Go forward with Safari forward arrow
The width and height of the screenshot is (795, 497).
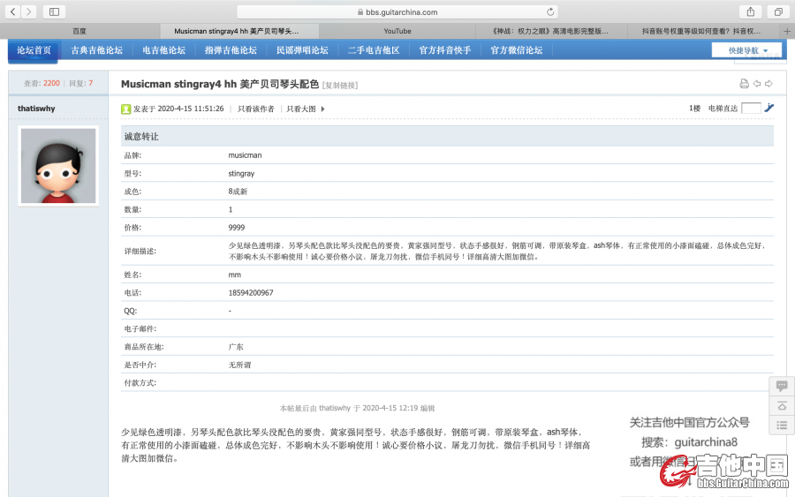(x=29, y=11)
